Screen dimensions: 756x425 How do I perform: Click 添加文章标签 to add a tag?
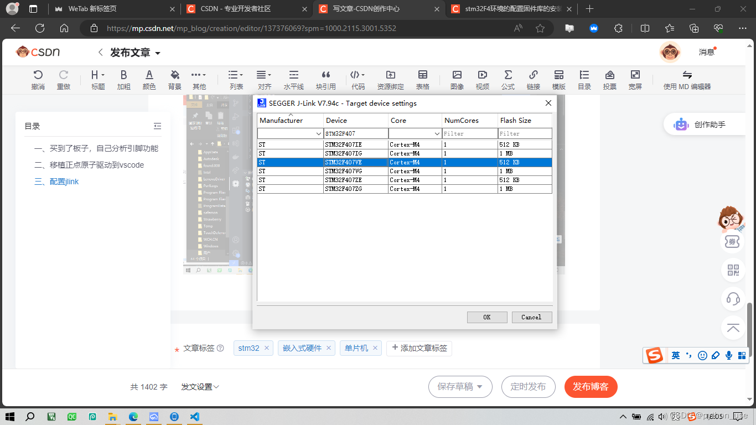click(x=420, y=348)
